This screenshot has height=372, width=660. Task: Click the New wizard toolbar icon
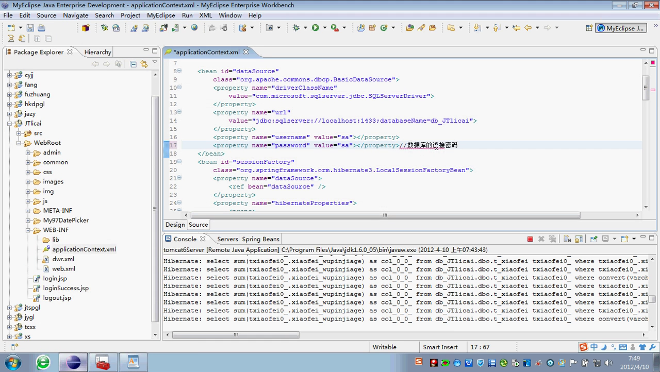pos(11,28)
